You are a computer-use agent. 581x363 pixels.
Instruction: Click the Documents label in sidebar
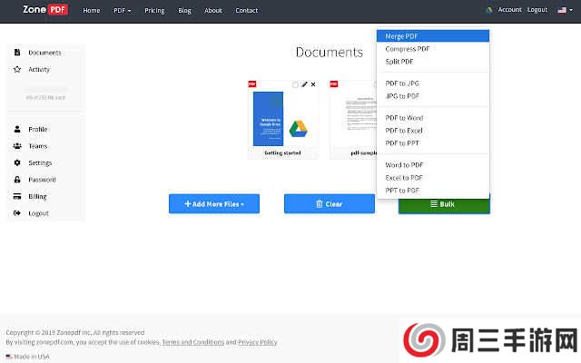[44, 53]
